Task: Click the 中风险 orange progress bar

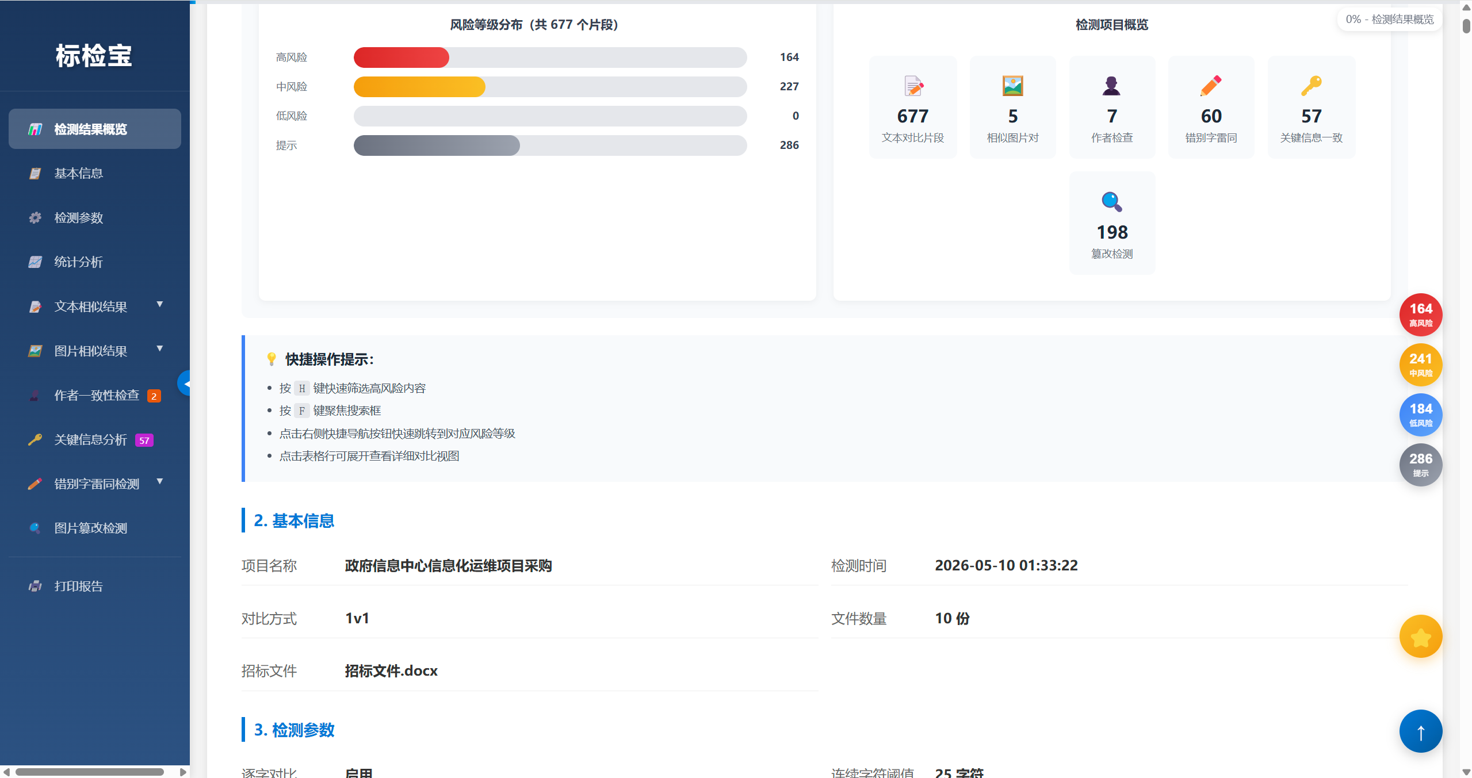Action: [x=419, y=87]
